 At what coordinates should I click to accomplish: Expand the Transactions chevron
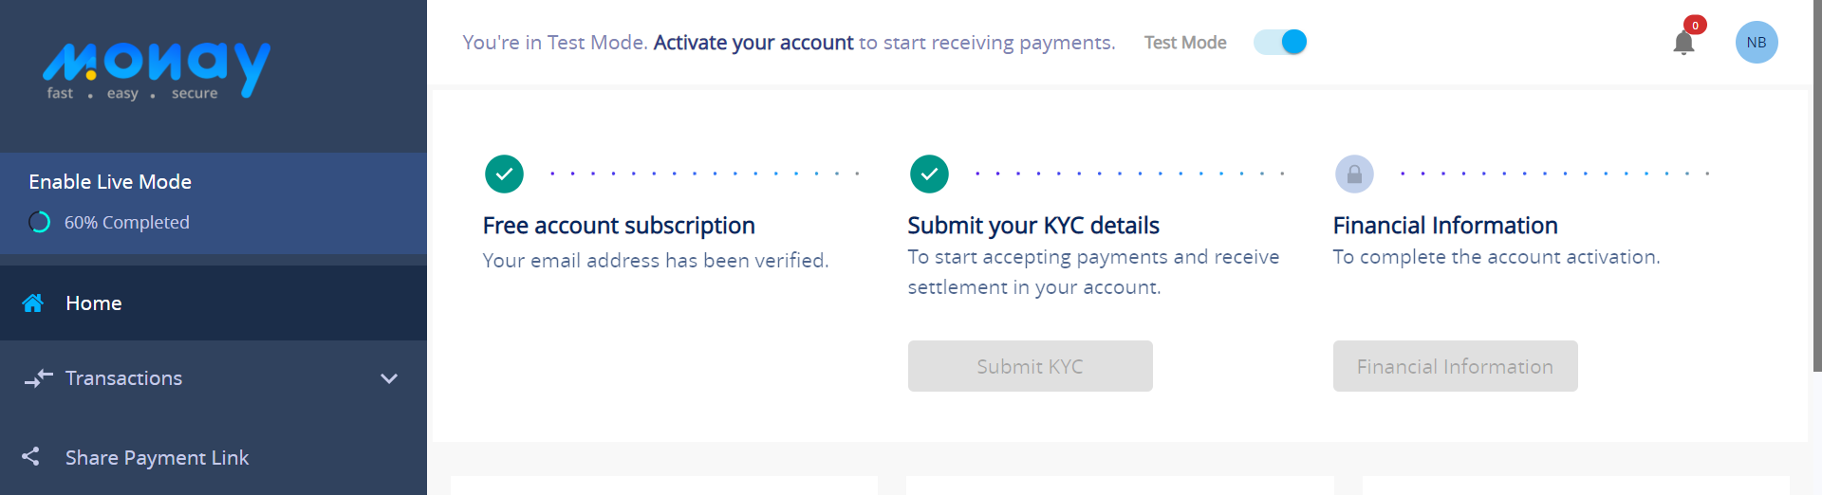389,378
